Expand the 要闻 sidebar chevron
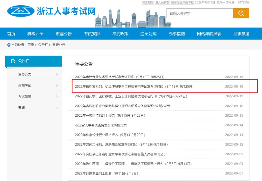Viewport: 262px width, 181px height. point(57,108)
